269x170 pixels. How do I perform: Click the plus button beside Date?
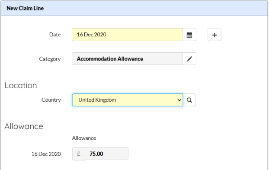(214, 35)
